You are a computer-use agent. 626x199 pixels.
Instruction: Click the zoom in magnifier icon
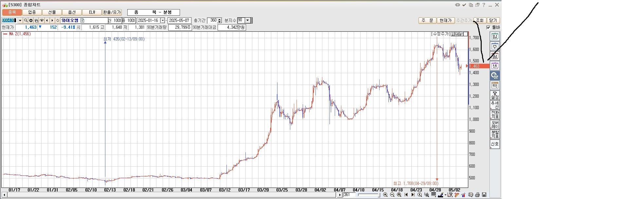click(x=385, y=195)
